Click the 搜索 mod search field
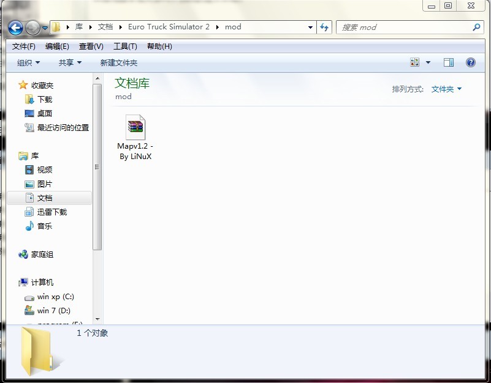The height and width of the screenshot is (383, 491). pos(403,28)
